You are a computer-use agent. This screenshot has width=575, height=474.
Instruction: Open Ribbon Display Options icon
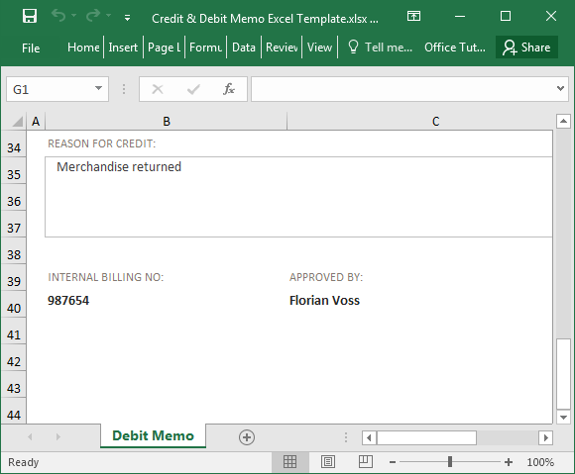click(413, 16)
